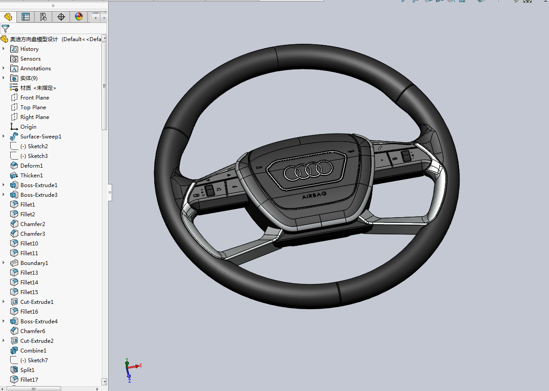Select the Split1 feature
549x391 pixels.
pos(27,370)
